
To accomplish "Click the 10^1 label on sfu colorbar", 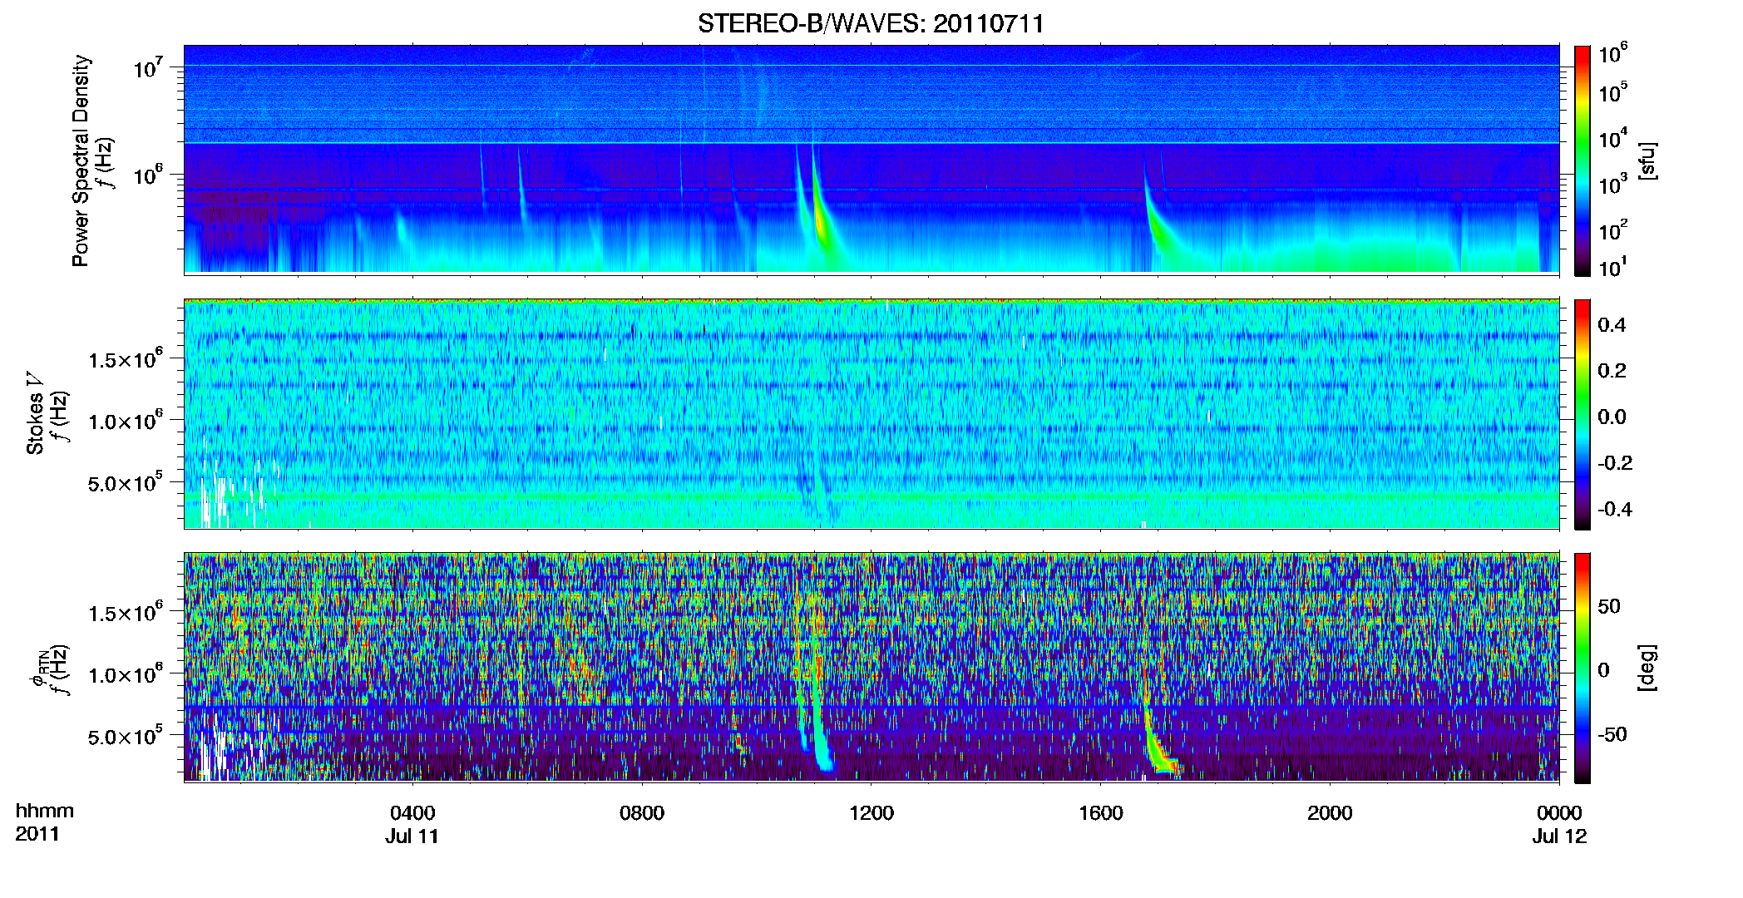I will (x=1613, y=268).
